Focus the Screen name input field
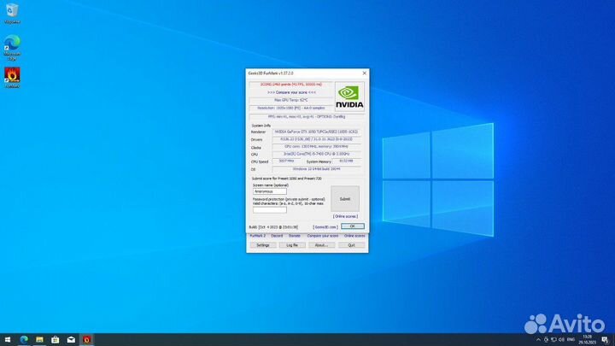615x346 pixels. pyautogui.click(x=269, y=191)
